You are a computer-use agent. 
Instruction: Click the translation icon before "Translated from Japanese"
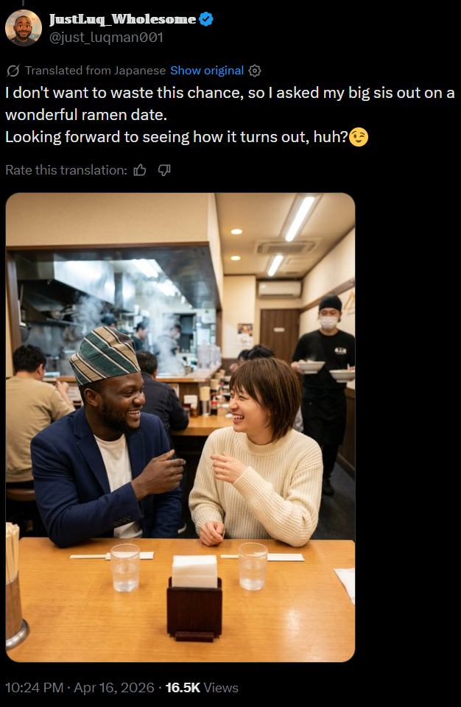[13, 71]
